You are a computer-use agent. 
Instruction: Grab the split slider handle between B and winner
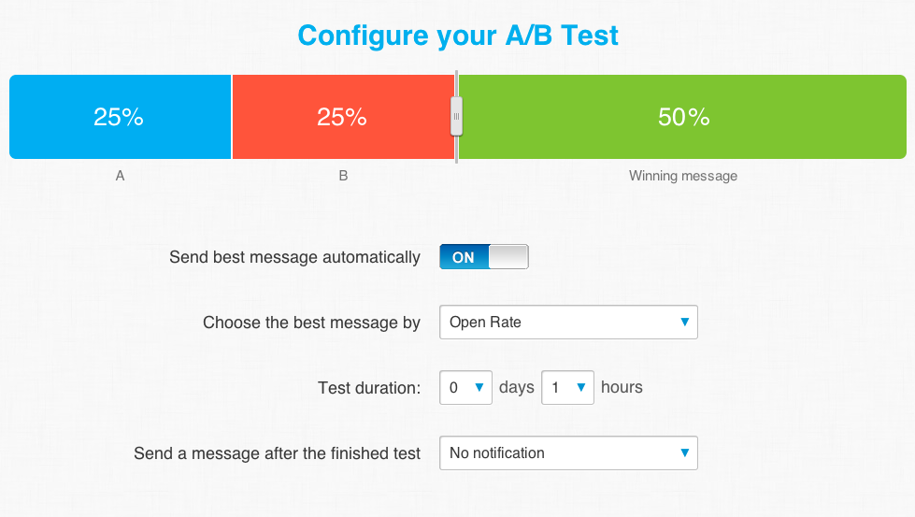(x=456, y=117)
